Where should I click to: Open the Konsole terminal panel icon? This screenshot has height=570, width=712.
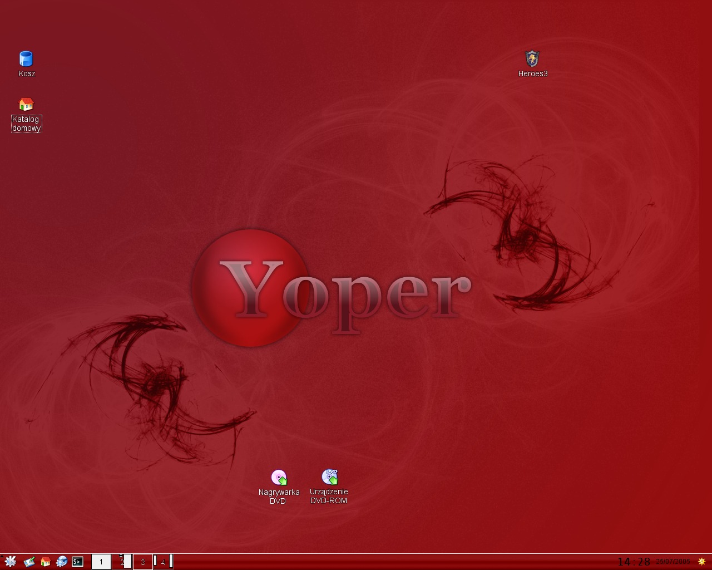(x=78, y=562)
